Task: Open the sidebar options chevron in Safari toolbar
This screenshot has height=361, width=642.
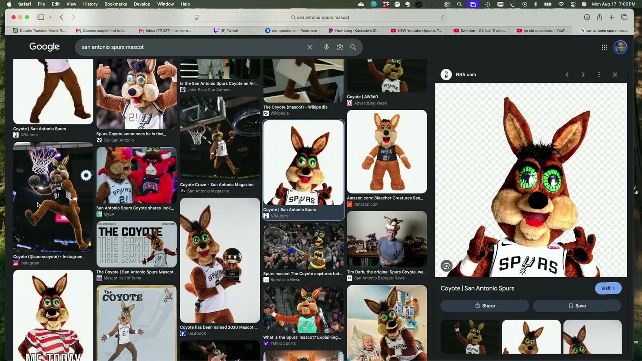Action: tap(50, 17)
